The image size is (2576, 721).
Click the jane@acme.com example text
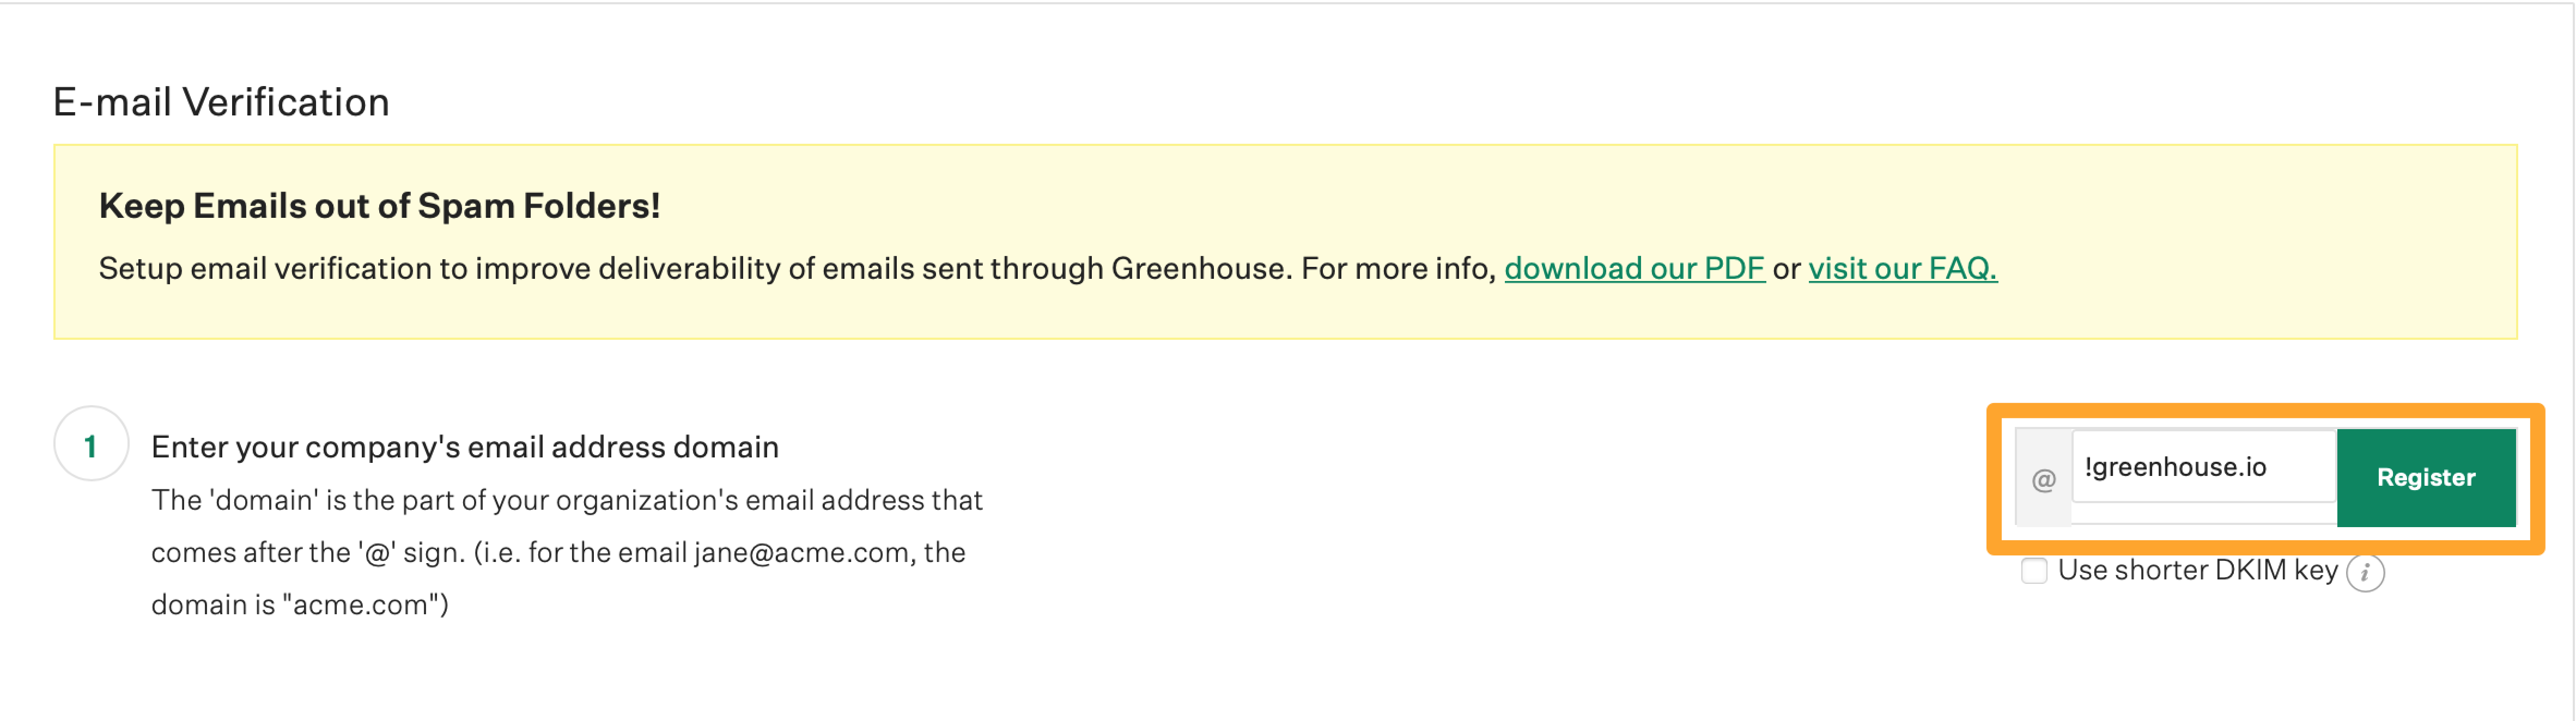pyautogui.click(x=801, y=552)
